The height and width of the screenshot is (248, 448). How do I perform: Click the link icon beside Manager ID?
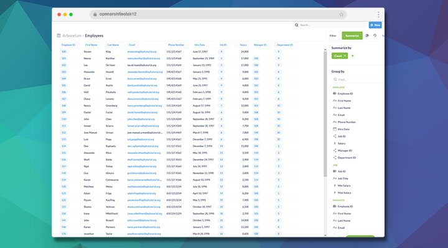(x=335, y=150)
